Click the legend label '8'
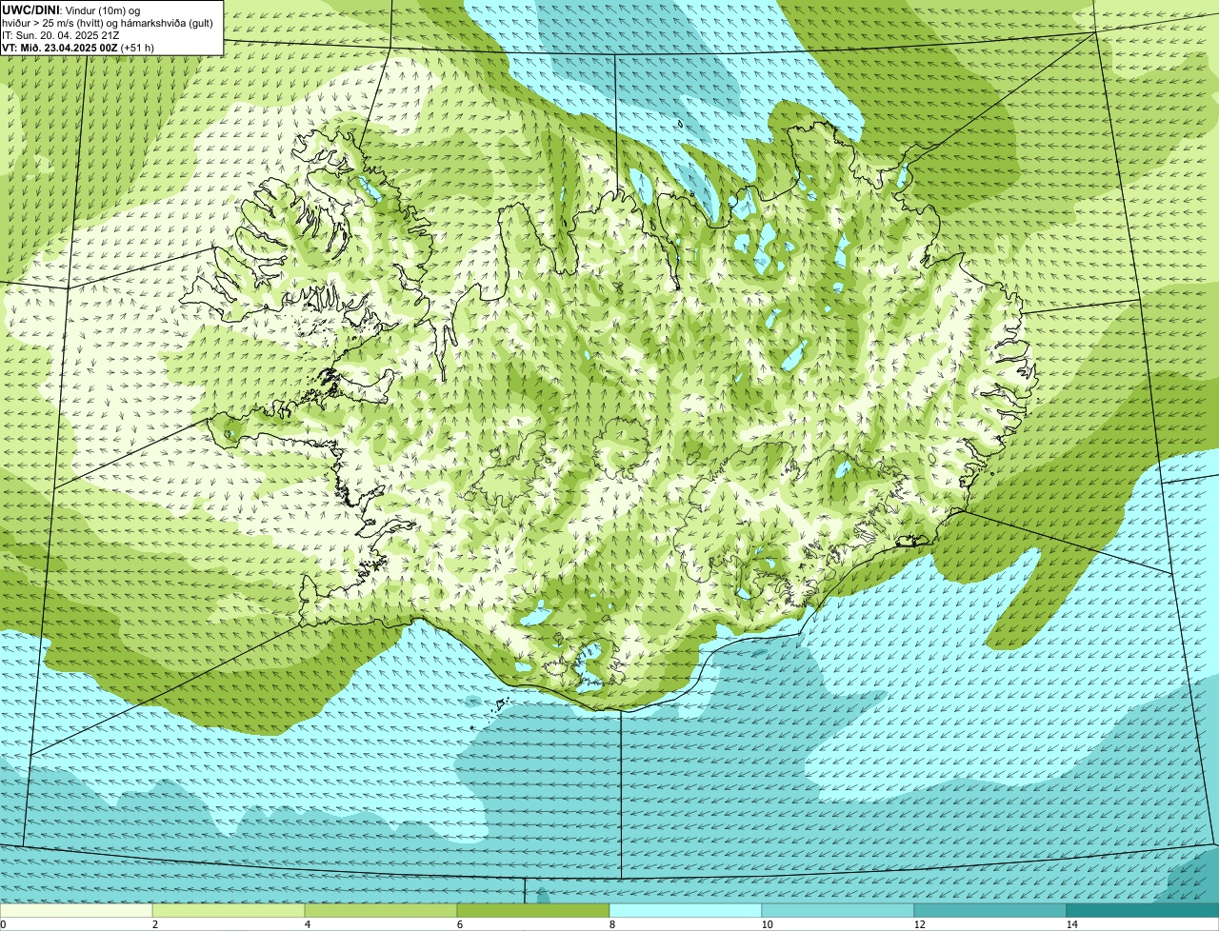The height and width of the screenshot is (931, 1219). (x=611, y=924)
